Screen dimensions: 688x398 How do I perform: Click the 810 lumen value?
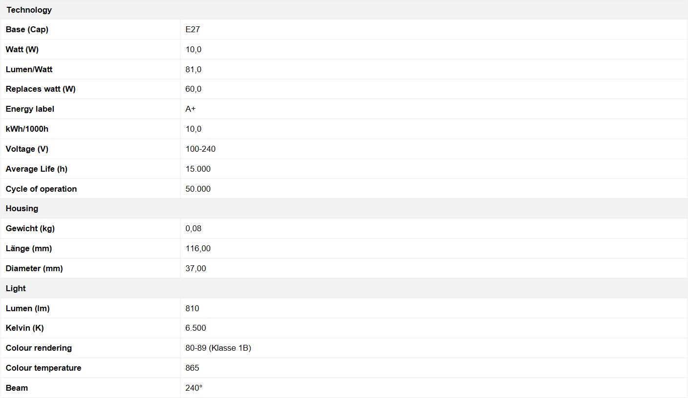pos(193,308)
